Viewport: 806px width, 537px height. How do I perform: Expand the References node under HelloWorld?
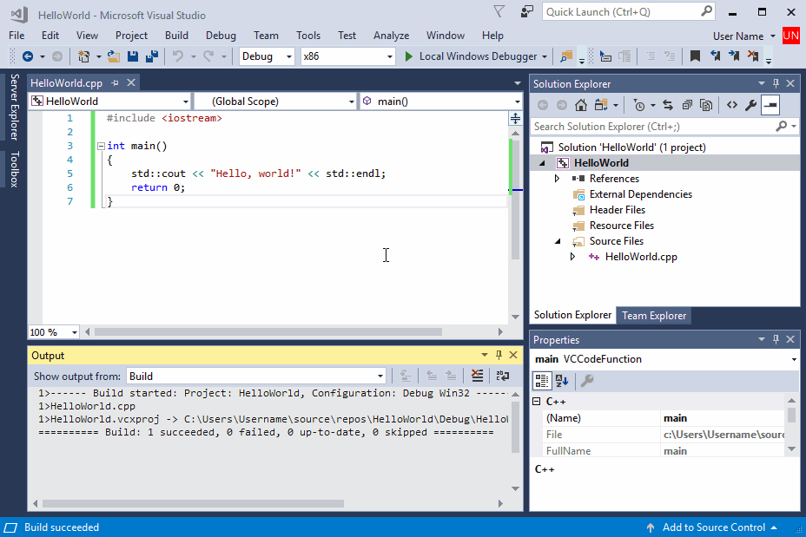tap(557, 178)
